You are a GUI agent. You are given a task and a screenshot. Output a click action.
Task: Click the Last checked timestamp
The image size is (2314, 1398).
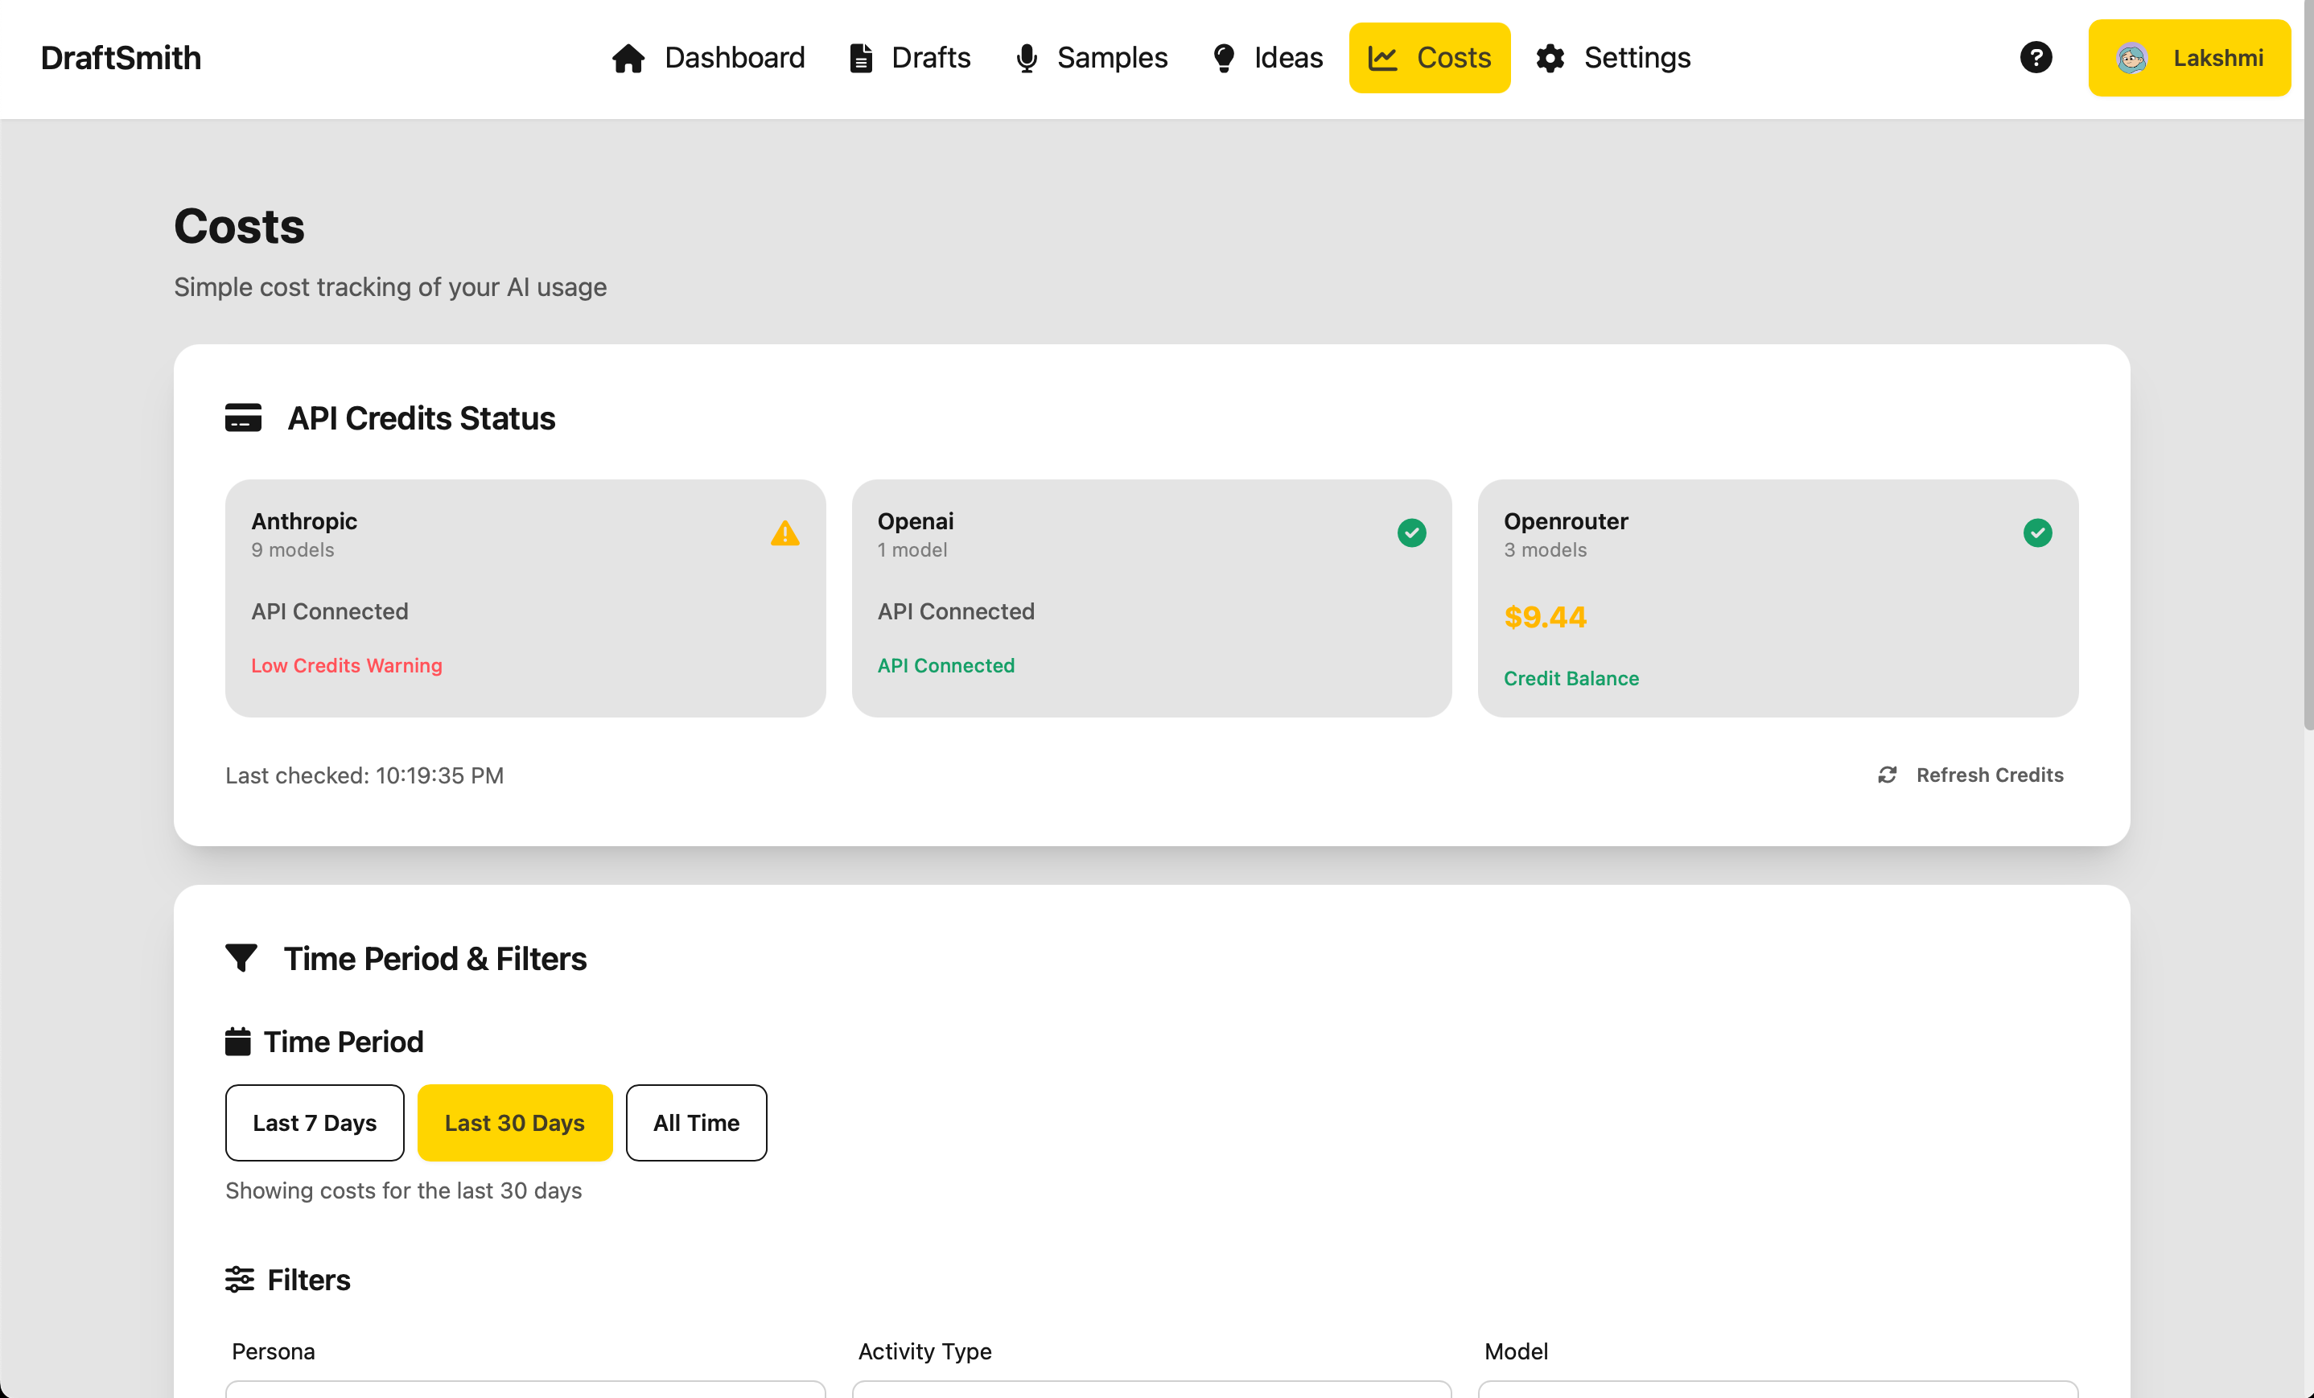pos(364,775)
